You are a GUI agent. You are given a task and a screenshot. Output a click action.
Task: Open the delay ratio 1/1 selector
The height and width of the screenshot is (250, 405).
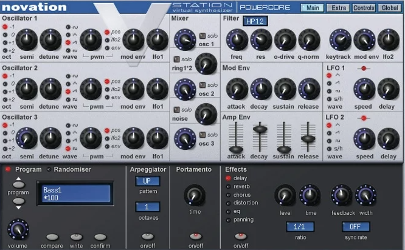click(x=300, y=227)
